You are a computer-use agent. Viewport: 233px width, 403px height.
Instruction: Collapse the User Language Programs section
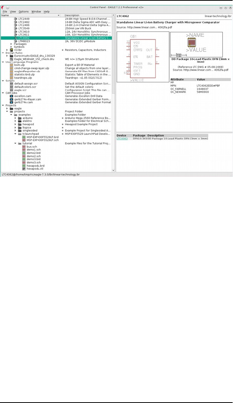coord(3,62)
